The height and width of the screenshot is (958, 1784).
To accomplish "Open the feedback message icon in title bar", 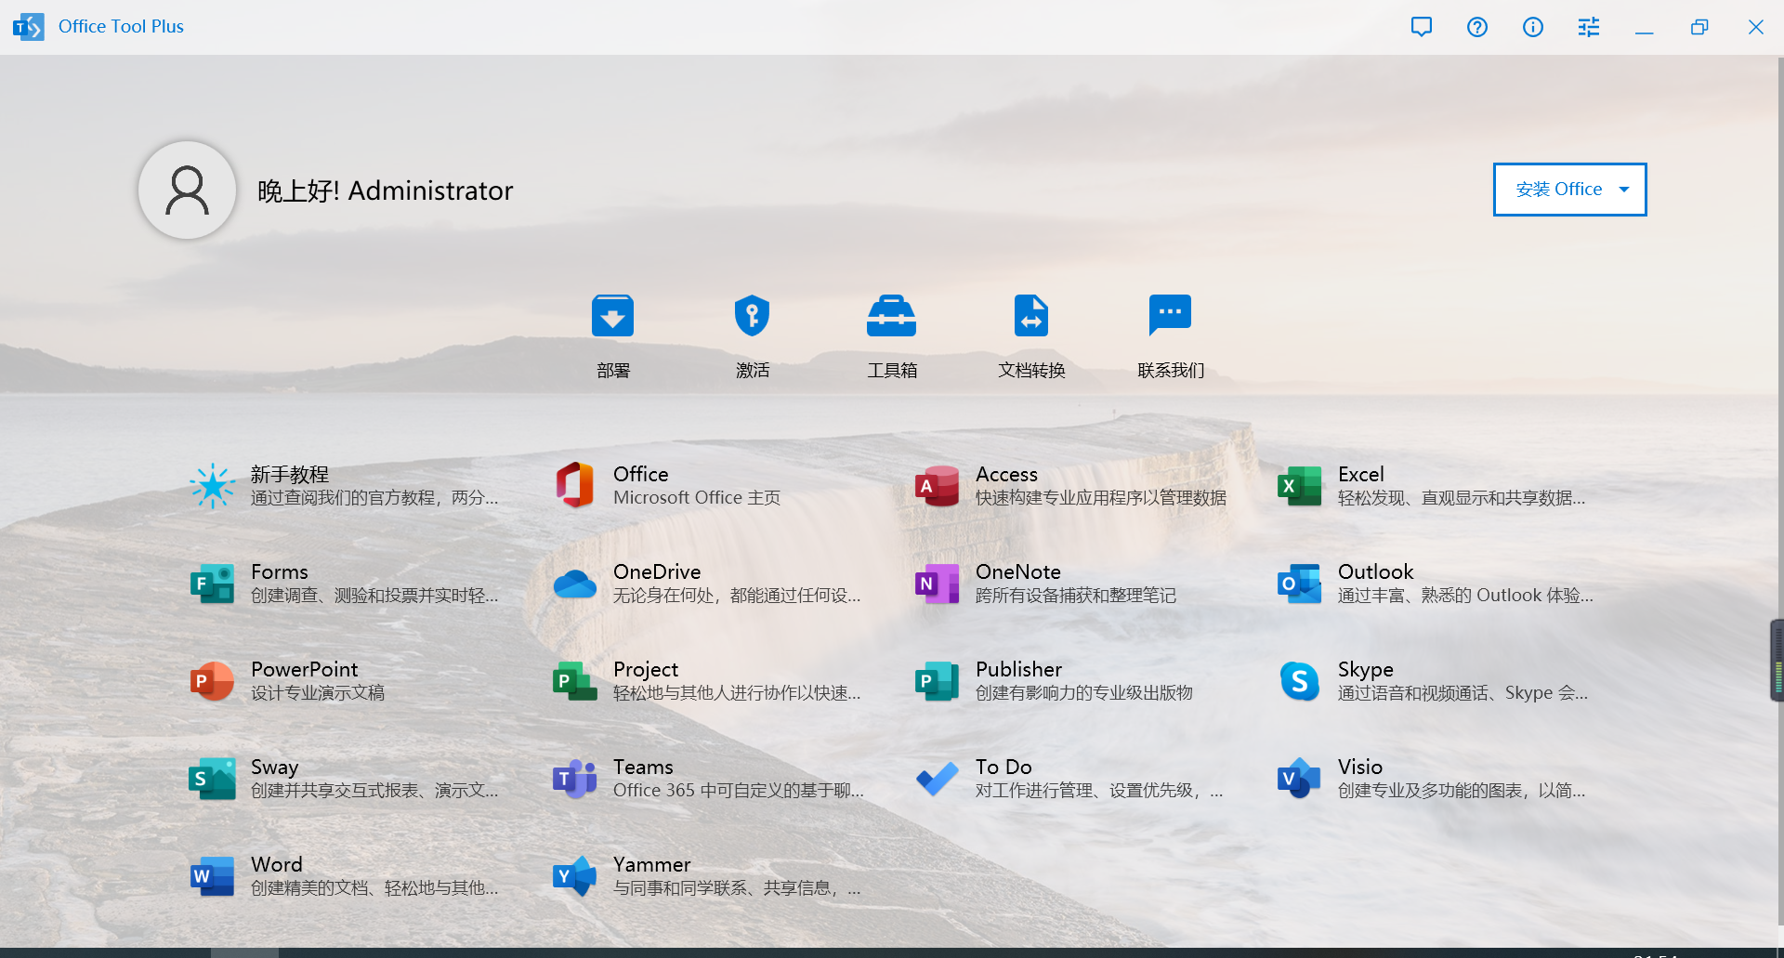I will point(1422,27).
